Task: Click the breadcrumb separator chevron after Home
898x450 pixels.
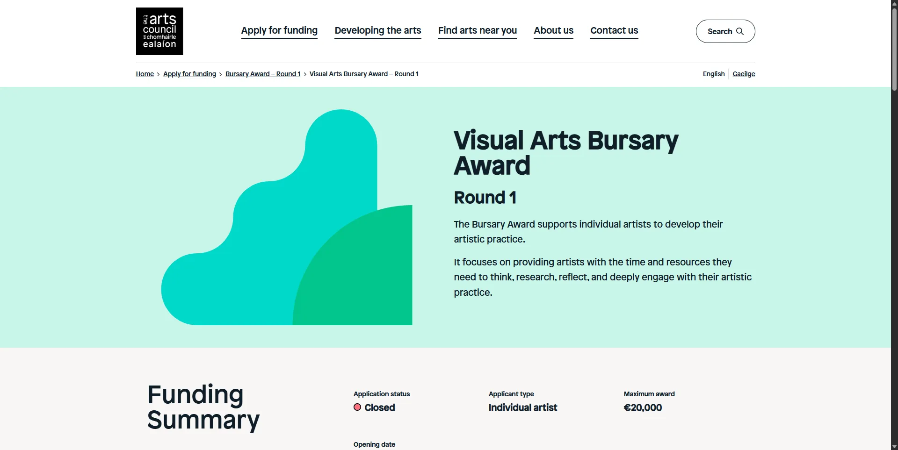Action: (x=158, y=74)
